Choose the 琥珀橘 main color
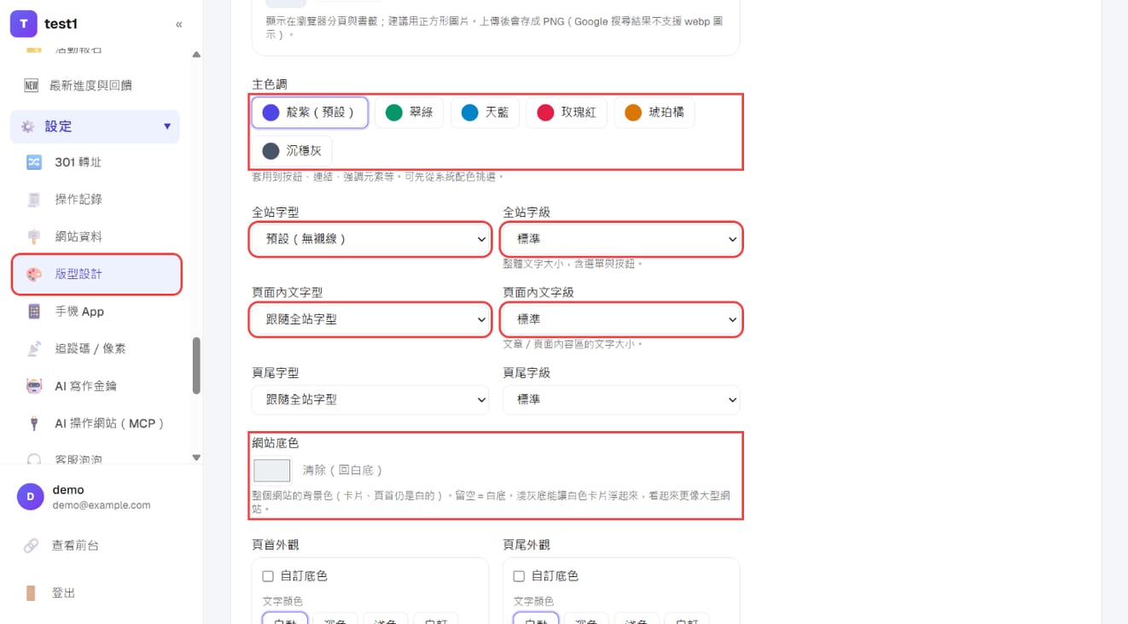 (x=654, y=113)
